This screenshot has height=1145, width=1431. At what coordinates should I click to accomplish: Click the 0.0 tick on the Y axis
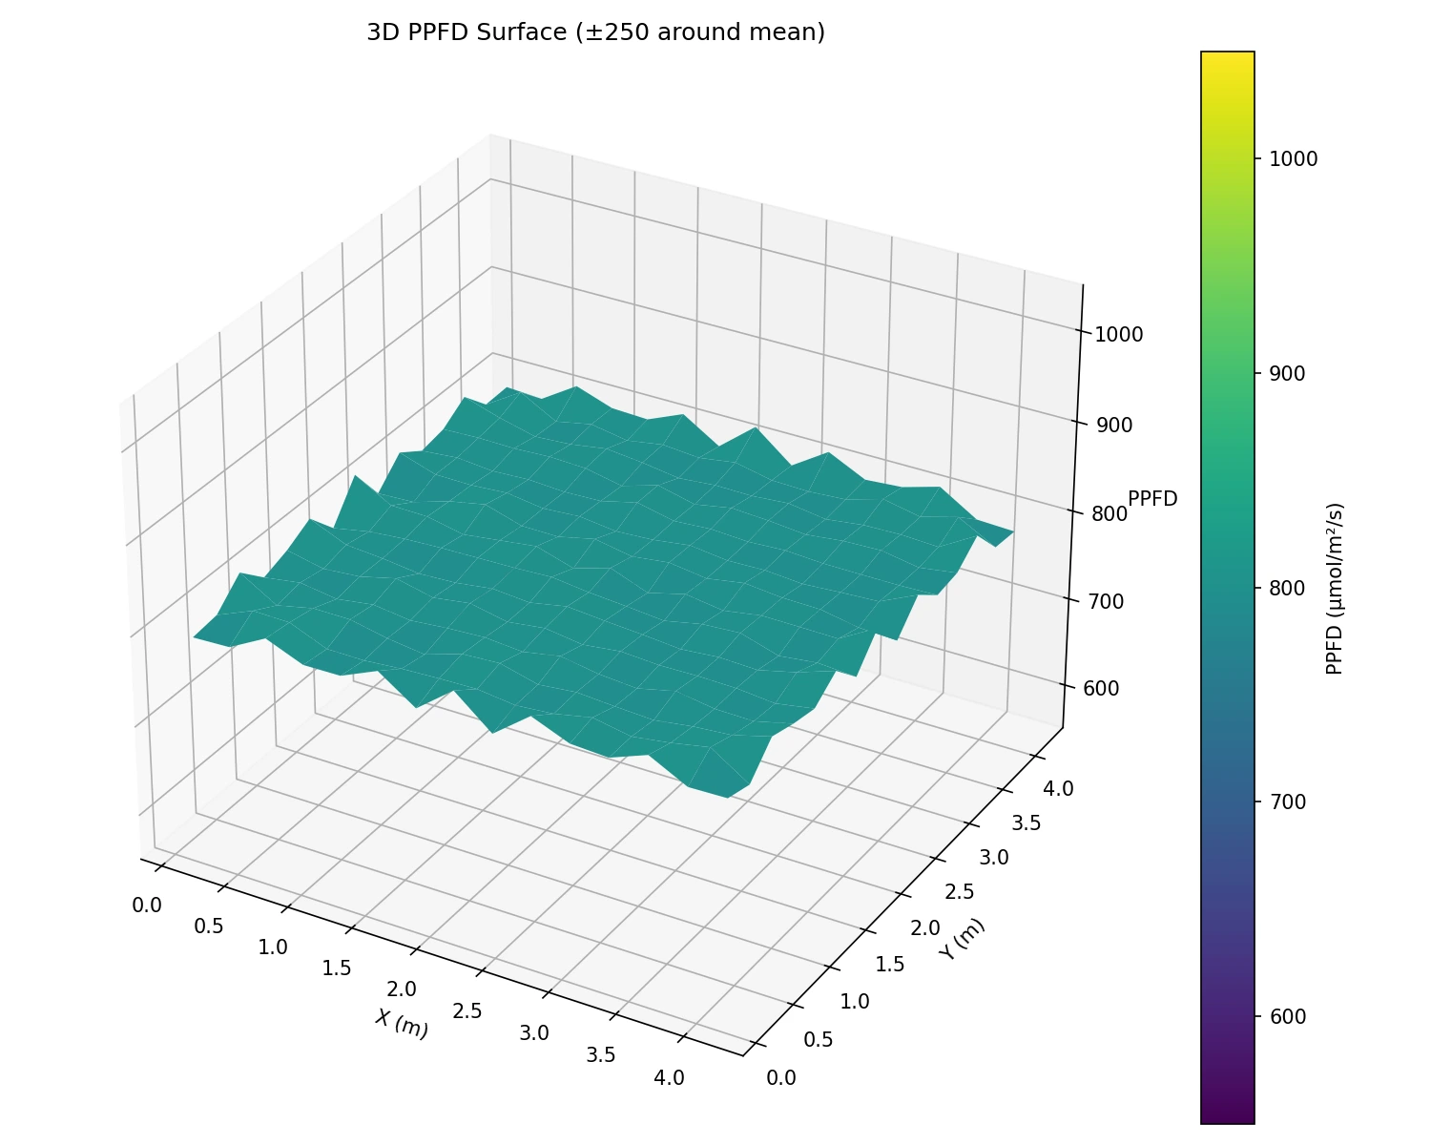coord(783,1077)
